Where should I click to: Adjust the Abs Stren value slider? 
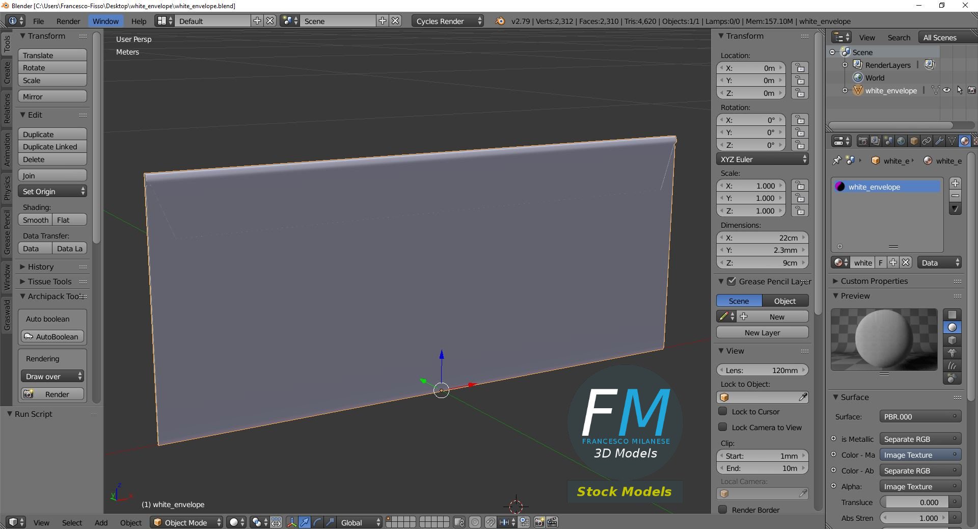click(x=915, y=518)
